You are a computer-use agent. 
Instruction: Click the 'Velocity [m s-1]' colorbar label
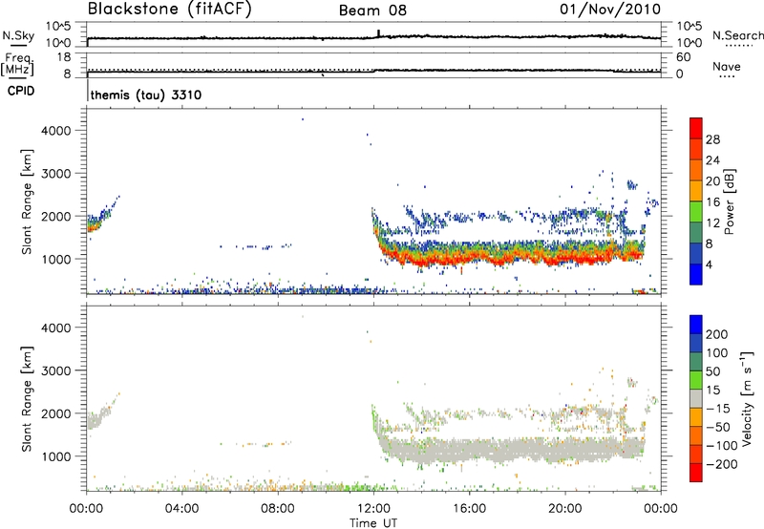pos(746,398)
